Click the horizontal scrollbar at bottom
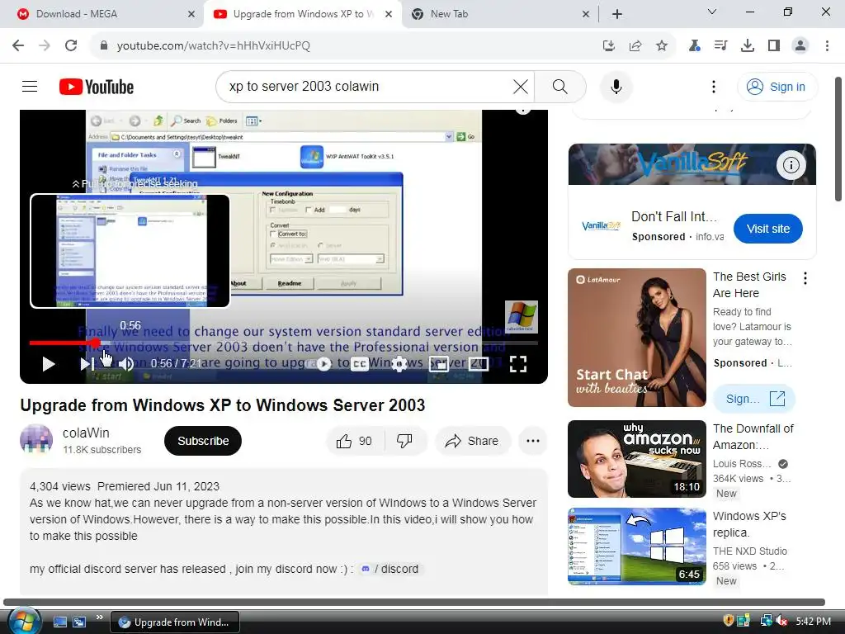The height and width of the screenshot is (634, 845). 414,602
